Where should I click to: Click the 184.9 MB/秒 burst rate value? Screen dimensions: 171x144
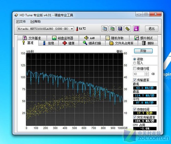pyautogui.click(x=145, y=121)
